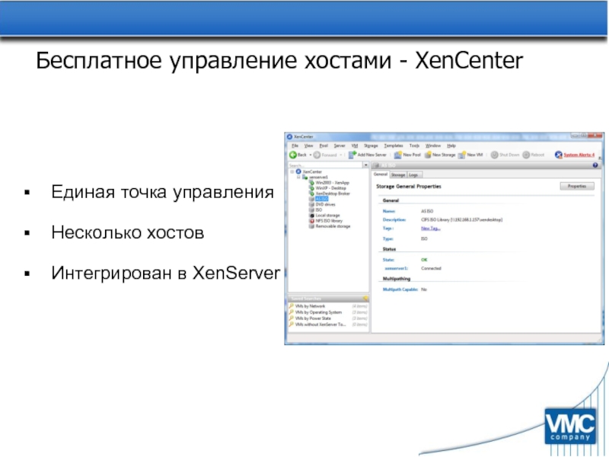
Task: Click inside the Search... input field
Action: [325, 165]
